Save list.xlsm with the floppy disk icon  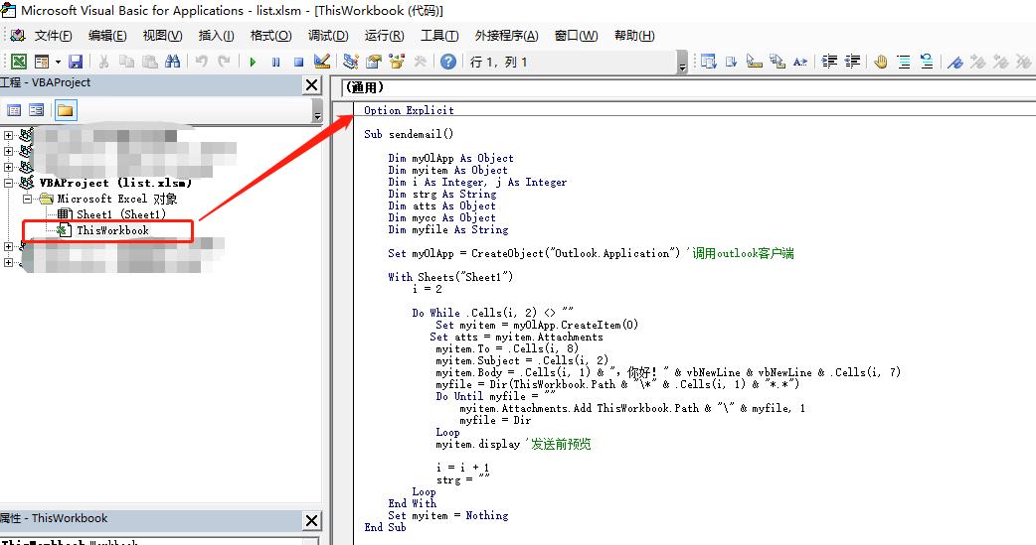click(x=76, y=62)
